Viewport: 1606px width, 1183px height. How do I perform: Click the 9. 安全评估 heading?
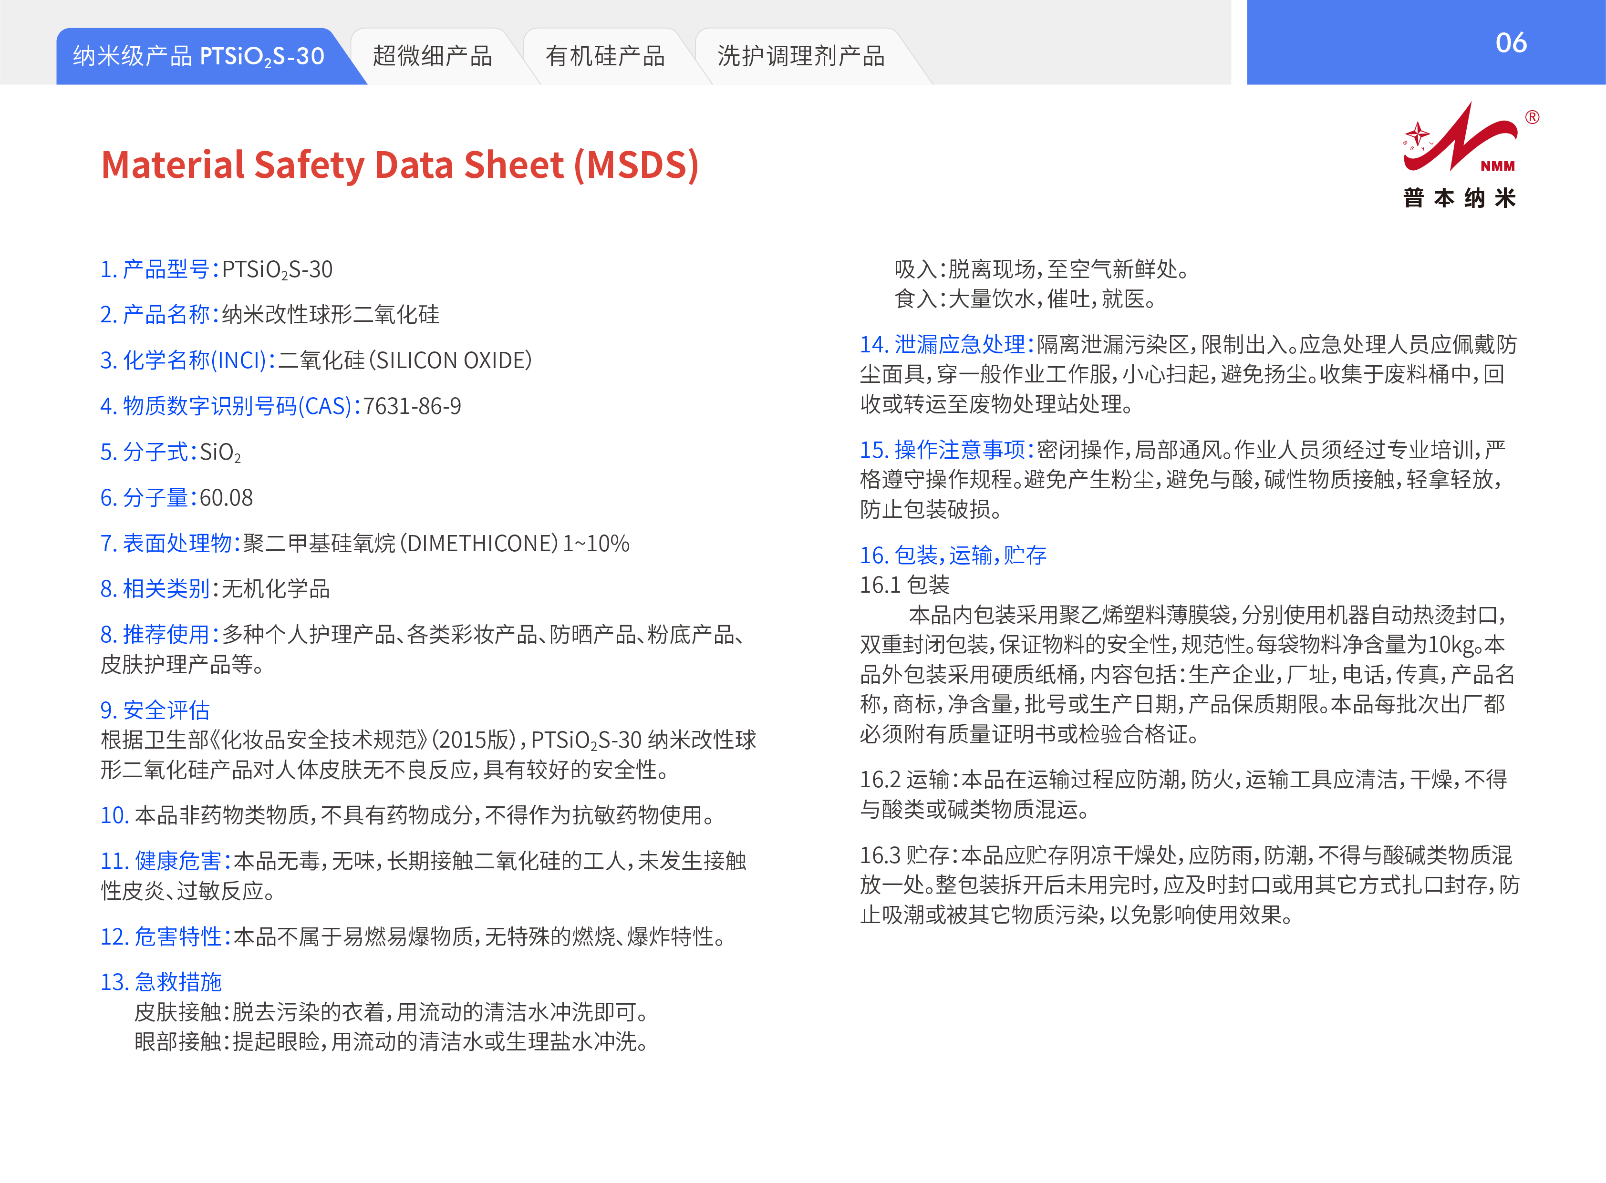point(155,710)
